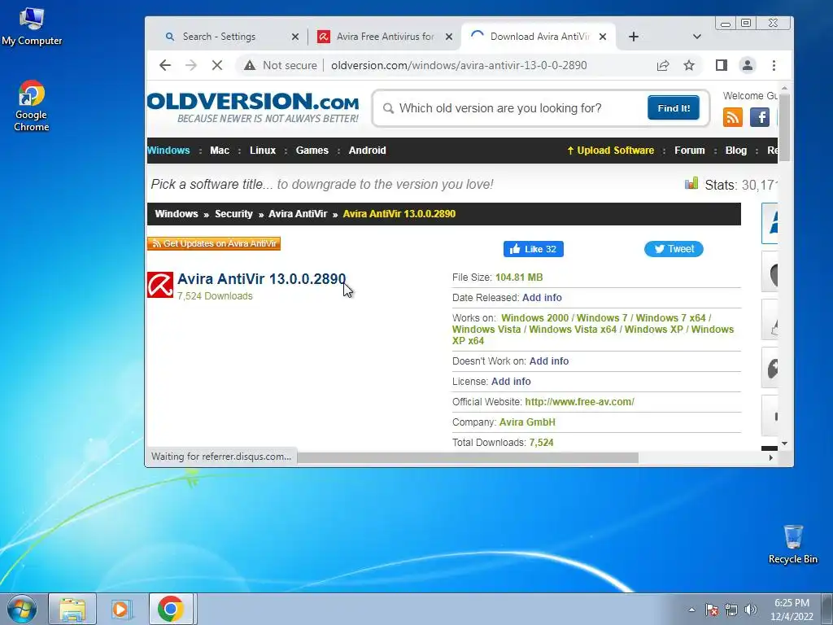
Task: Close the Download Avira AntiVir tab
Action: click(603, 37)
